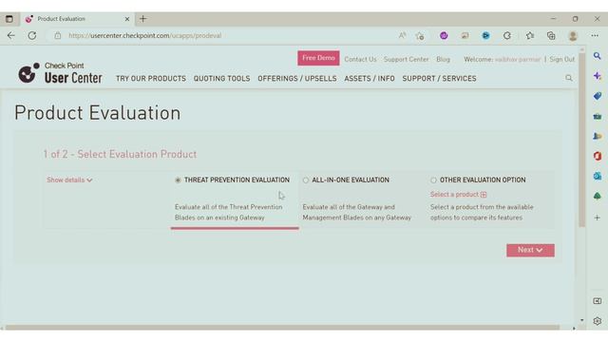608x342 pixels.
Task: Open a new browser tab with the plus
Action: click(143, 19)
